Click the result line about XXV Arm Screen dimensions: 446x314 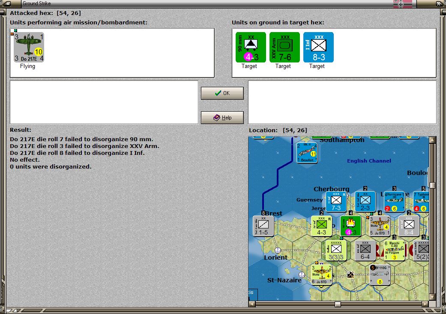[84, 146]
